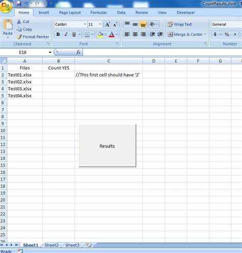Click the Results button
Screen dimensions: 242x253
tap(107, 146)
